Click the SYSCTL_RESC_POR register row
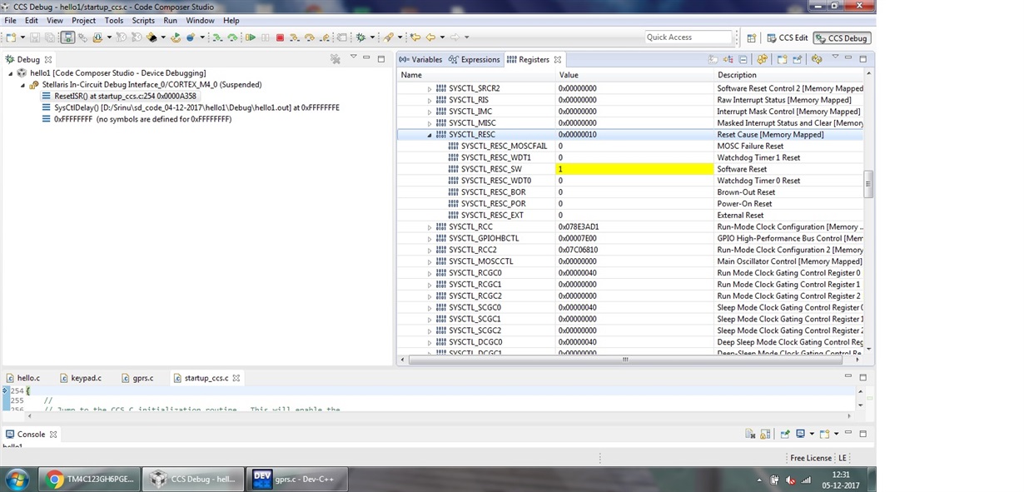Viewport: 1024px width, 492px height. (x=631, y=204)
